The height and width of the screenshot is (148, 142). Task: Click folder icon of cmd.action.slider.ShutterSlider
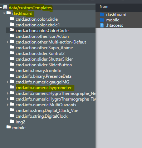12,58
